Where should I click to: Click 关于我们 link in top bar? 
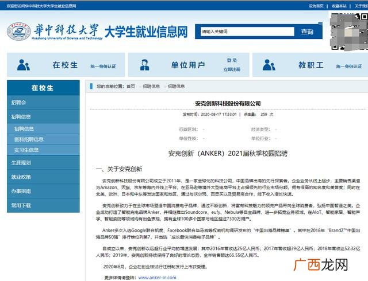click(x=361, y=6)
